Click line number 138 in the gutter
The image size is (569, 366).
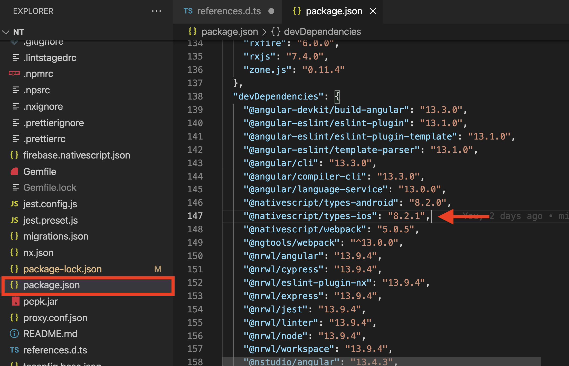coord(195,96)
